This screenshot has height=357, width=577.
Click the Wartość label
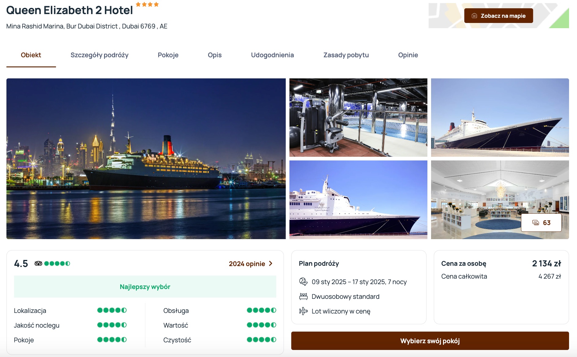point(176,325)
